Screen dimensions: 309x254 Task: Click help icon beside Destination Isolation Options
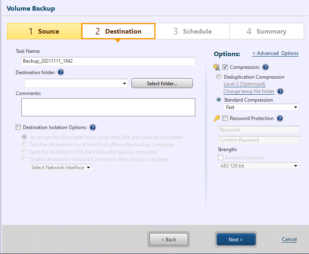(93, 127)
